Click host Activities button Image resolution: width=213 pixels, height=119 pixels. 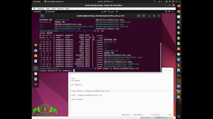click(x=37, y=2)
